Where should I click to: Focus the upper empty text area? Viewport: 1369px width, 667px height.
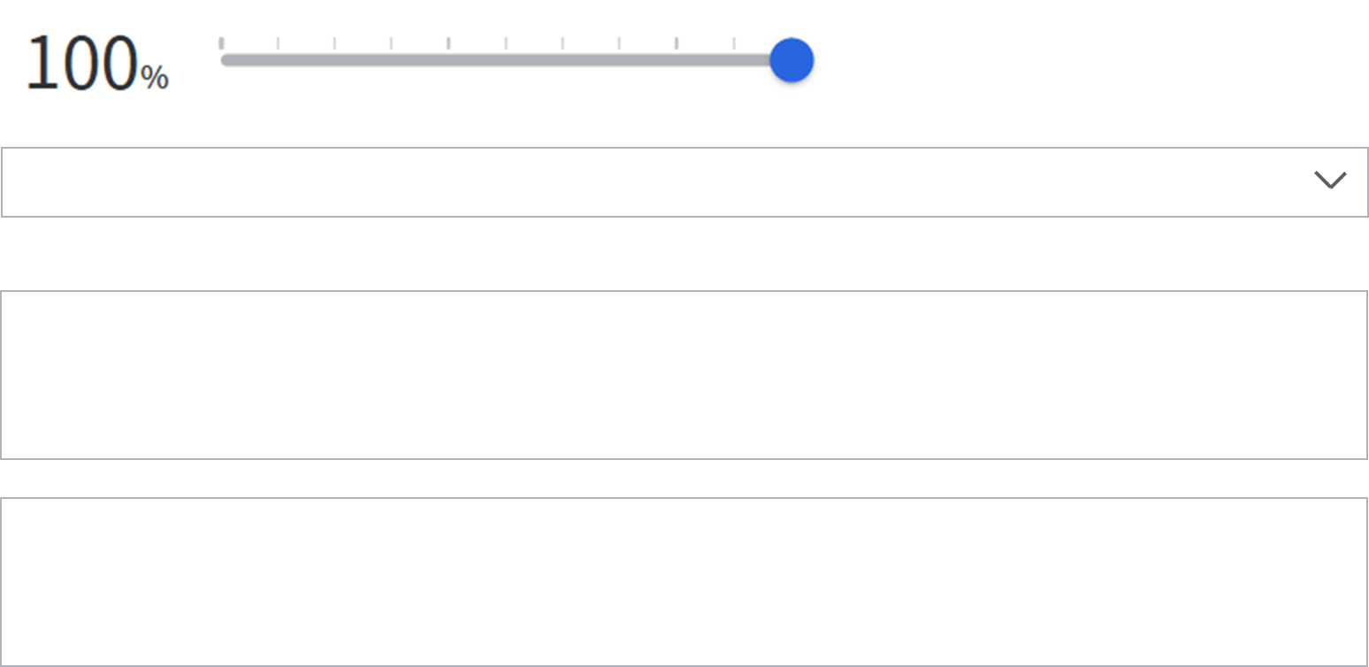point(684,375)
